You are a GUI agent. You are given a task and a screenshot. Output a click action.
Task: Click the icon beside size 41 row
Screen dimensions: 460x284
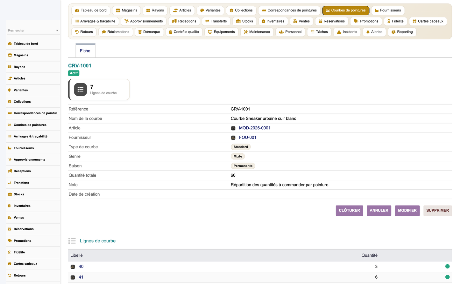tap(73, 277)
